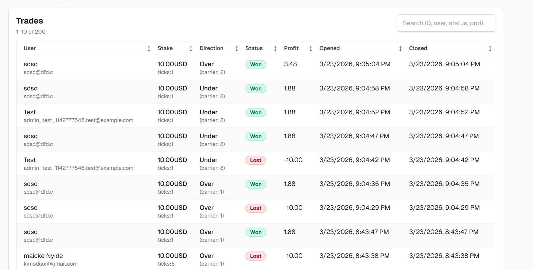The width and height of the screenshot is (533, 270).
Task: Click the Direction column sort arrows
Action: 237,49
